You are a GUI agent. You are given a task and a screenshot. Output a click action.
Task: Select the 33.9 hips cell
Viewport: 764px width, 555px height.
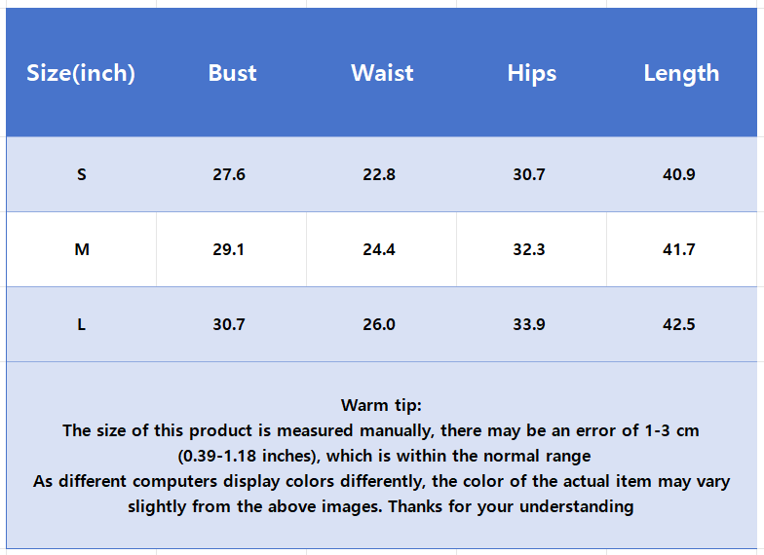[529, 325]
